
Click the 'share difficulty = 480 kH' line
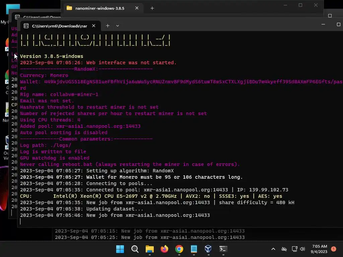click(x=157, y=202)
